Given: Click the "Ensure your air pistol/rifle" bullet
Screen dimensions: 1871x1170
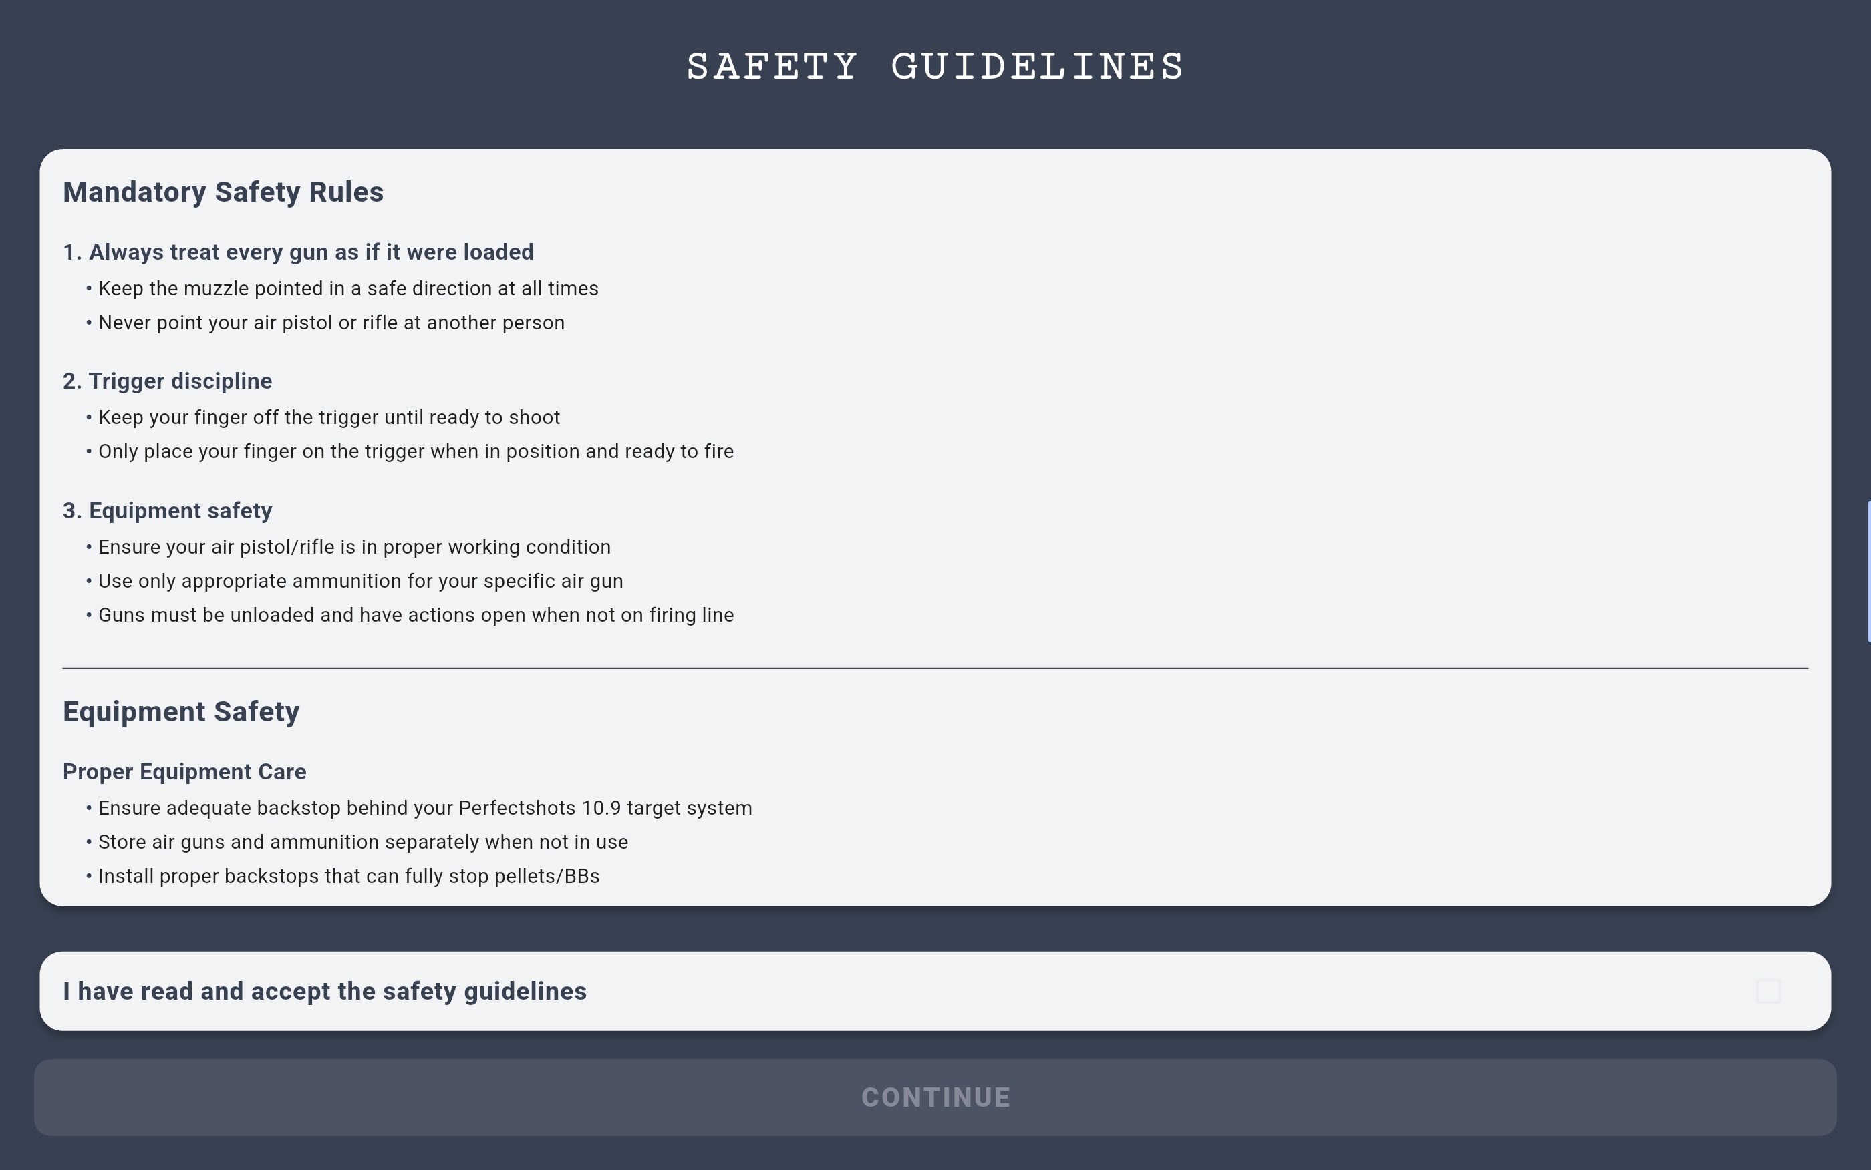Looking at the screenshot, I should click(353, 547).
